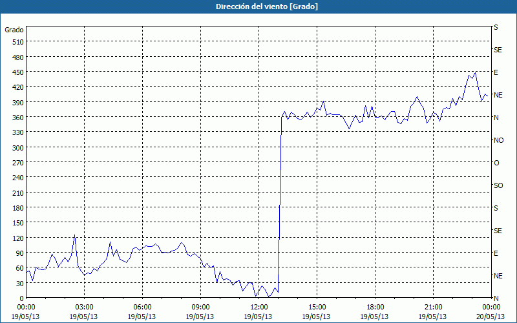The height and width of the screenshot is (323, 517).
Task: Click the 300 degree axis label
Action: tap(18, 148)
